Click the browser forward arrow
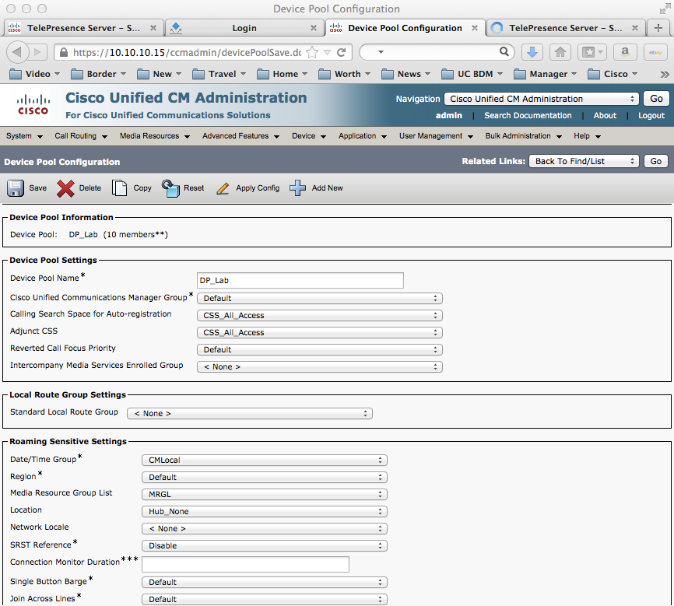 pos(38,52)
